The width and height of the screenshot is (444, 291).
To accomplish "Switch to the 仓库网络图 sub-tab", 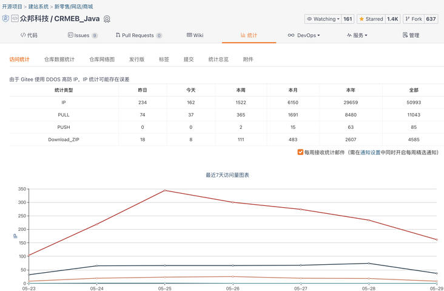I will click(102, 60).
